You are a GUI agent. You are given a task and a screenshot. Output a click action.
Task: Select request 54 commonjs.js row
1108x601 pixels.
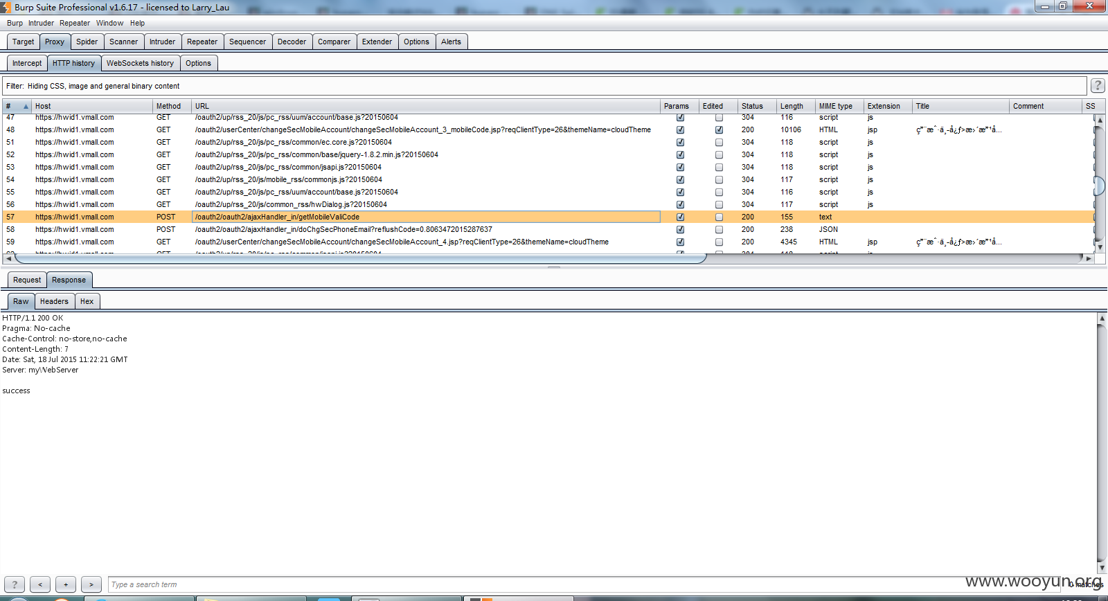point(547,179)
